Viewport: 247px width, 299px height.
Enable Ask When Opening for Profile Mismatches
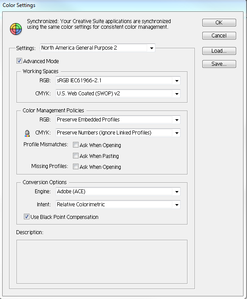[x=76, y=145]
